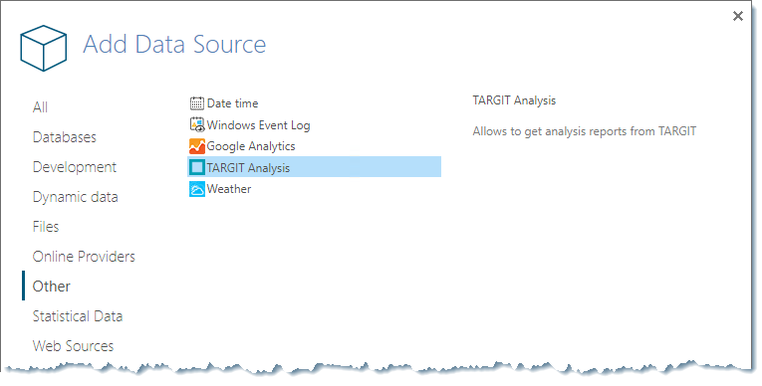The width and height of the screenshot is (762, 386).
Task: Open the Databases category
Action: [x=65, y=137]
